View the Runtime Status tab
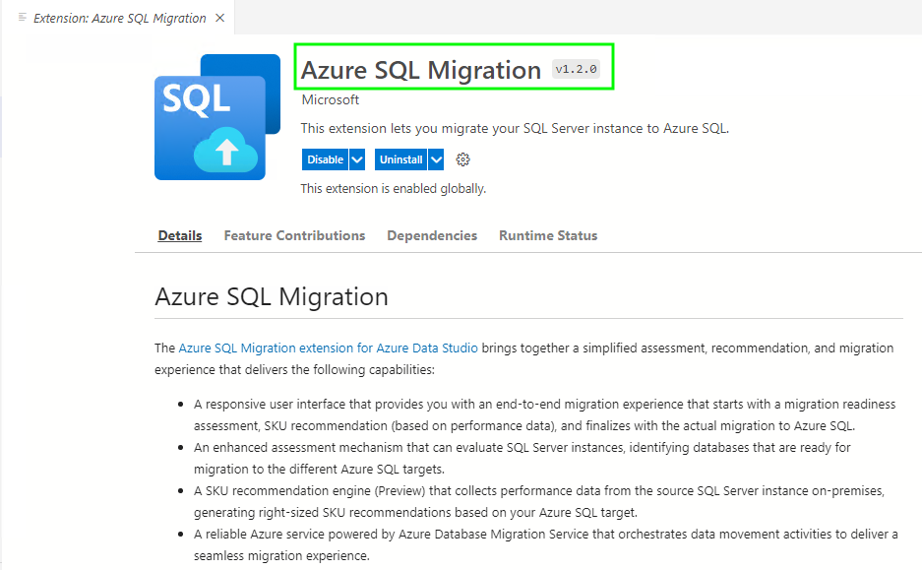This screenshot has height=570, width=922. coord(548,235)
